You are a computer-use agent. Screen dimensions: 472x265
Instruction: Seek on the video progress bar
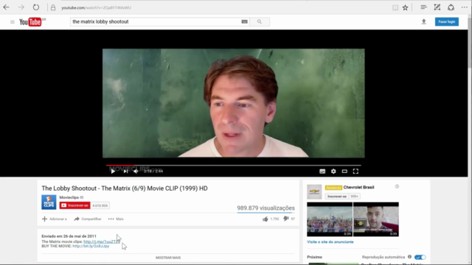(233, 165)
